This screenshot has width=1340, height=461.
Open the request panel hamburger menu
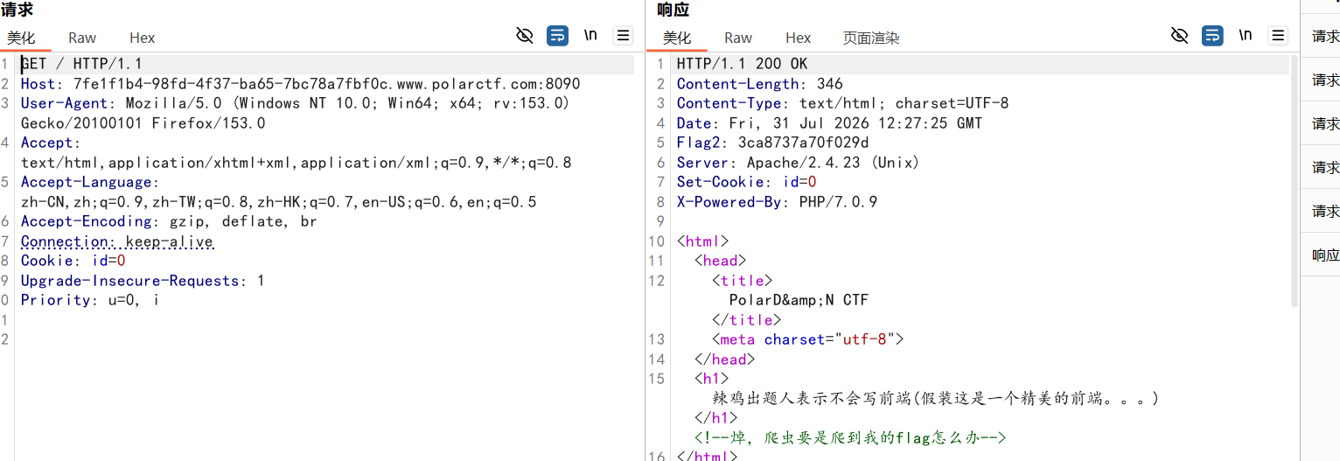[623, 36]
